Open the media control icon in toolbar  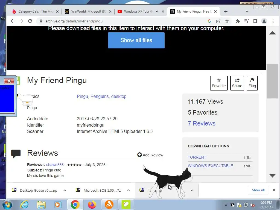tap(246, 21)
